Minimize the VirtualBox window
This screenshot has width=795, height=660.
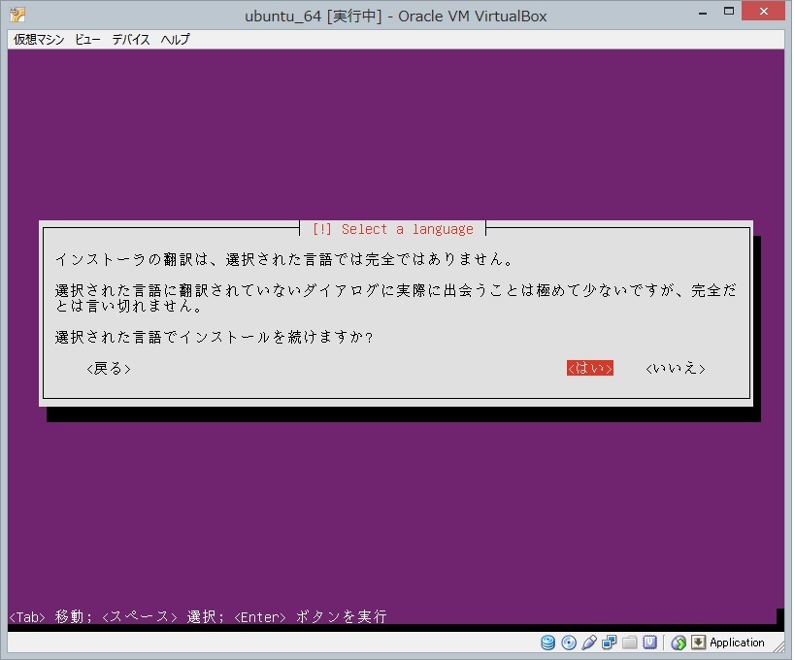pos(703,13)
